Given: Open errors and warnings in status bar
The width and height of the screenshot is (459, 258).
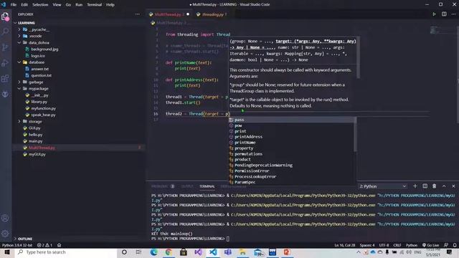Looking at the screenshot, I should pos(44,245).
